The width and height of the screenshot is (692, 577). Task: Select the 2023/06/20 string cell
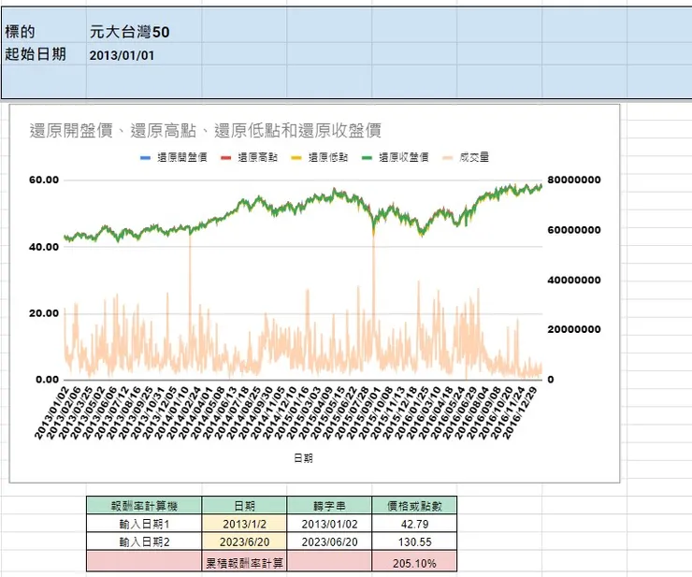click(329, 541)
